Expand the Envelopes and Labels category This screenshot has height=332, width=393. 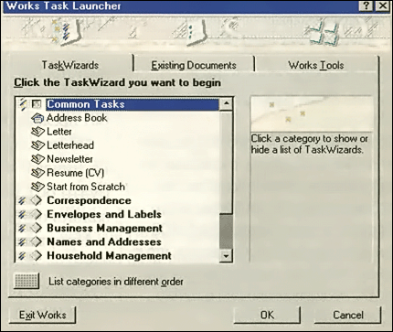(104, 214)
